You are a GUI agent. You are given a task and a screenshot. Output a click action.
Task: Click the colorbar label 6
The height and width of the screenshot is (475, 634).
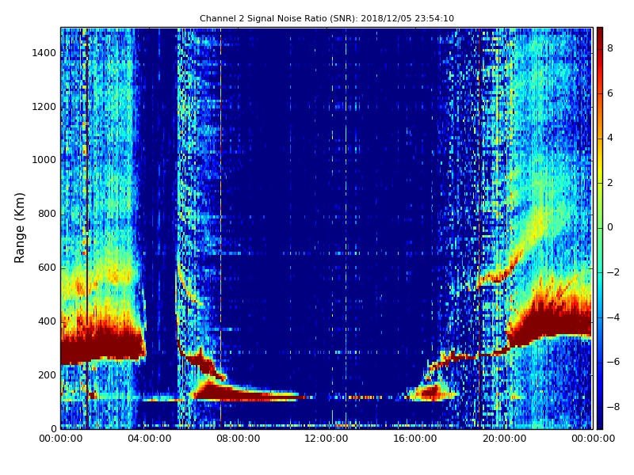(610, 93)
